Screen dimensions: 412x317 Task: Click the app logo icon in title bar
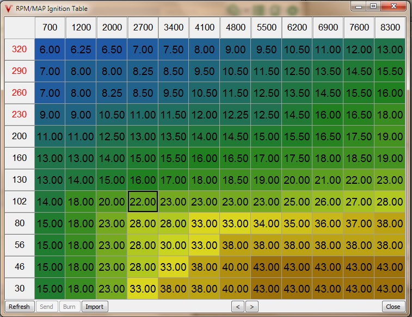(8, 9)
